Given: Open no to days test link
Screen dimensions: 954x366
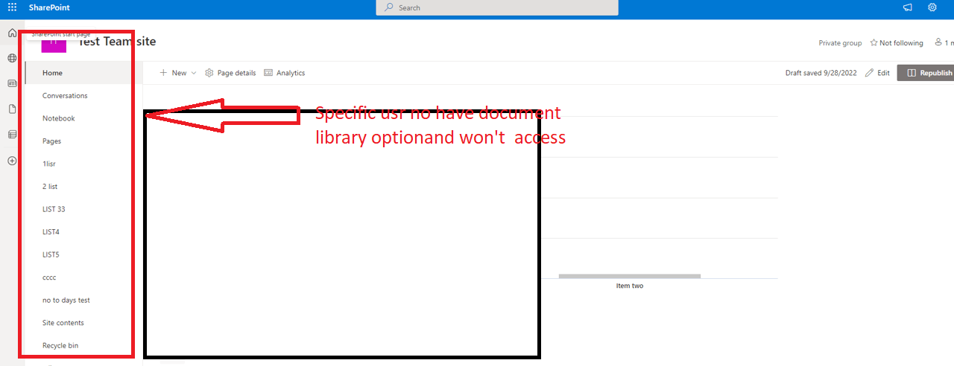Looking at the screenshot, I should [x=66, y=301].
